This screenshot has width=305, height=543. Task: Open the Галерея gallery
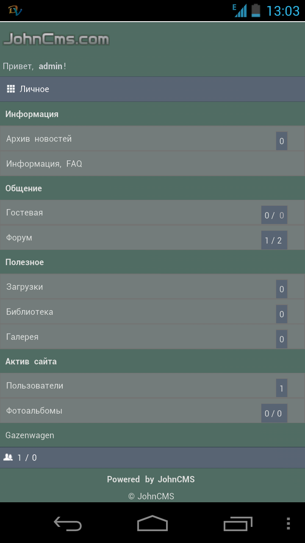(x=22, y=337)
